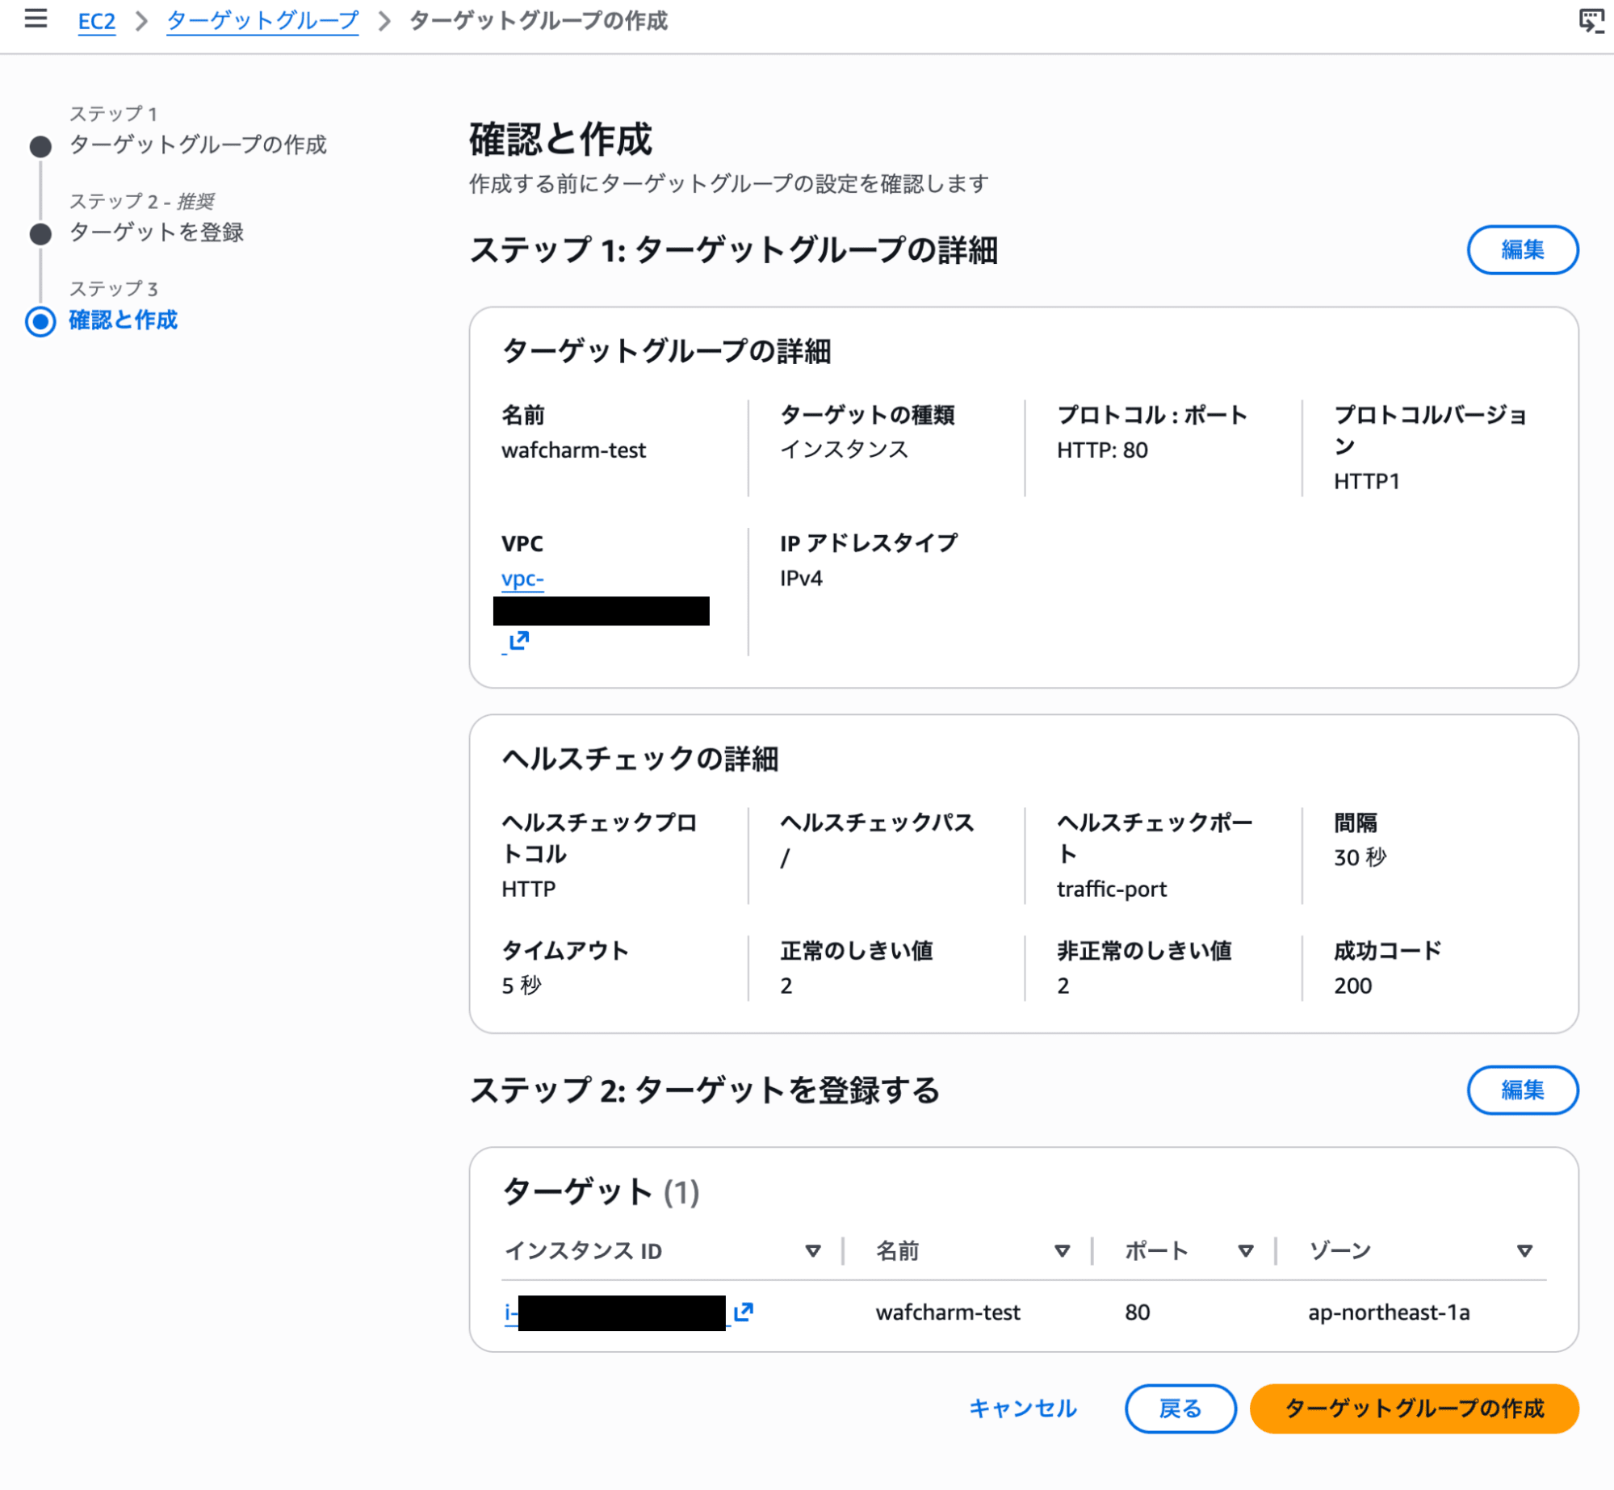Click 編集 button for Step 1
Viewport: 1614px width, 1490px height.
click(1522, 250)
